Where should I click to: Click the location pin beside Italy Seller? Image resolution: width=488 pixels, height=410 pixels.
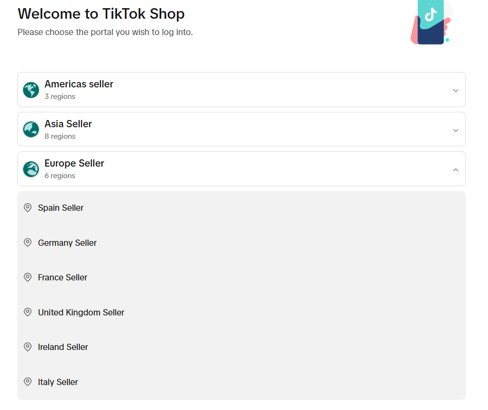(28, 382)
